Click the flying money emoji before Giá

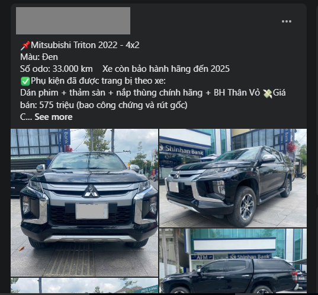pos(267,93)
